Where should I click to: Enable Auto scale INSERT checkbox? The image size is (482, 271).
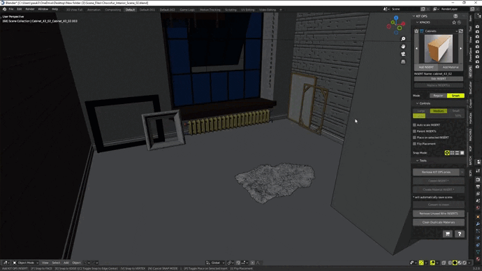coord(414,125)
